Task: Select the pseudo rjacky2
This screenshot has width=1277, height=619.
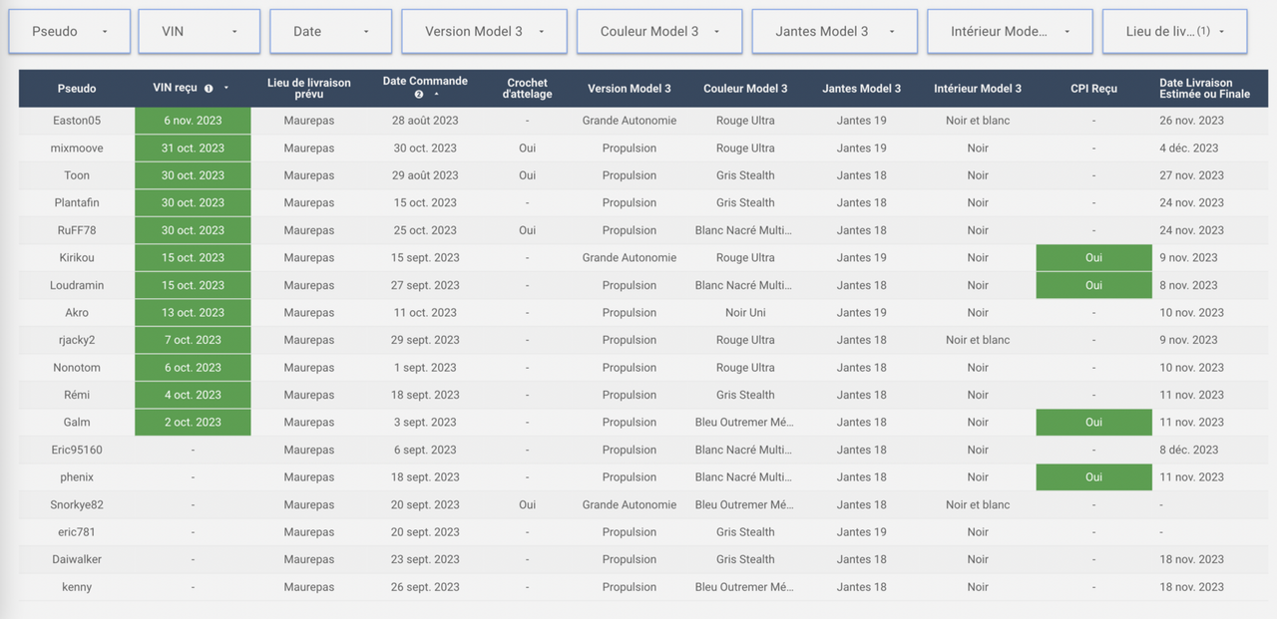Action: (77, 340)
